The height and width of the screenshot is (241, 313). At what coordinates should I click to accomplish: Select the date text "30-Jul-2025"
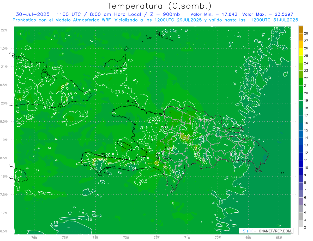(x=33, y=14)
